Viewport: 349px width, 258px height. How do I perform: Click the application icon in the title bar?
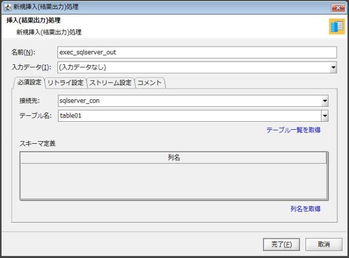pos(8,6)
